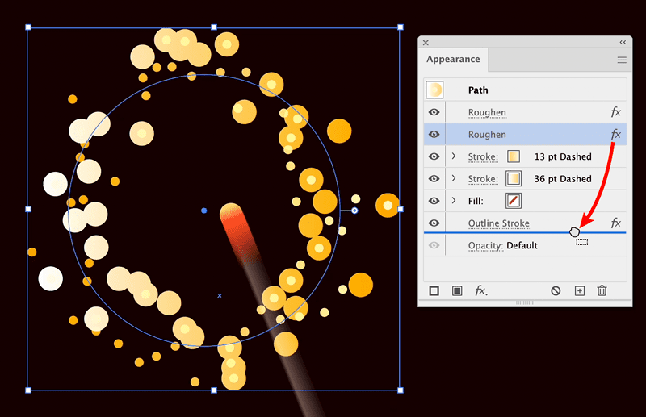The height and width of the screenshot is (417, 646).
Task: Open the first Roughen effect settings link
Action: pos(487,113)
